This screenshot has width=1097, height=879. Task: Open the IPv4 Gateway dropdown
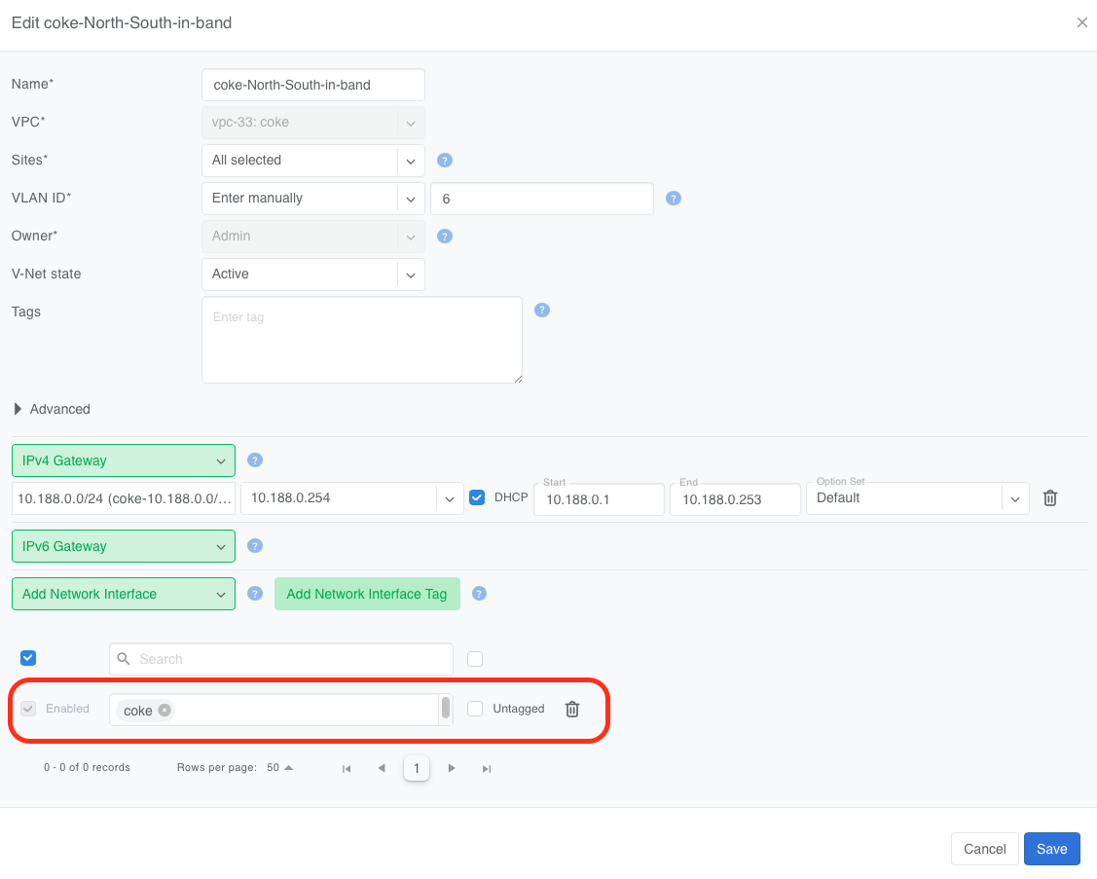coord(123,460)
